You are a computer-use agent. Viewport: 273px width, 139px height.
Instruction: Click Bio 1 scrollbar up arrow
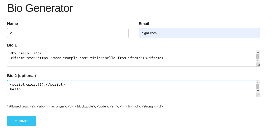point(258,52)
